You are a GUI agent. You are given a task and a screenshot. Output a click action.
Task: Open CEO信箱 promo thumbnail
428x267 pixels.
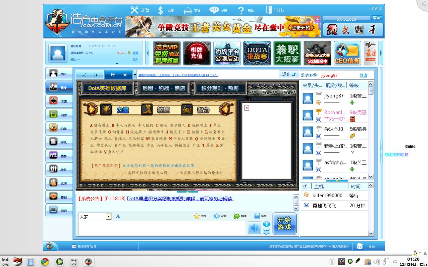[347, 53]
